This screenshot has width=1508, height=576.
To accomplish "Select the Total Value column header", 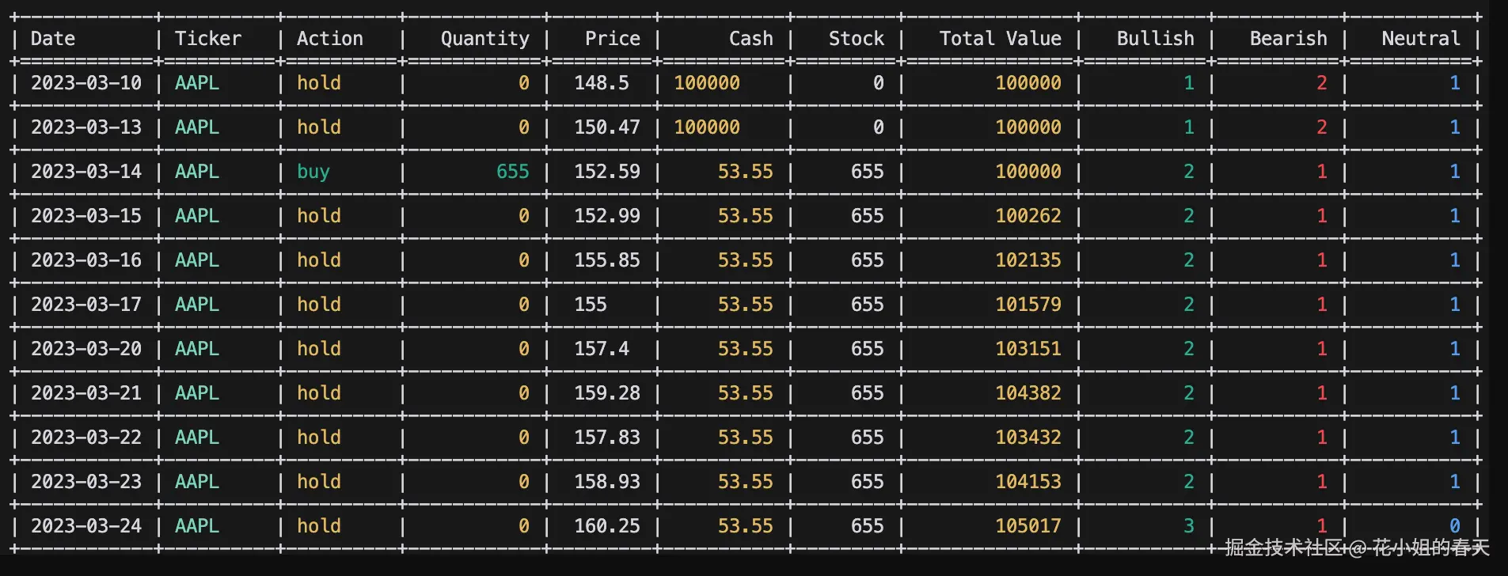I will (x=1000, y=39).
